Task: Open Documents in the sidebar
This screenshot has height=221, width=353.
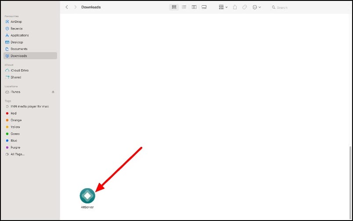Action: click(x=30, y=49)
